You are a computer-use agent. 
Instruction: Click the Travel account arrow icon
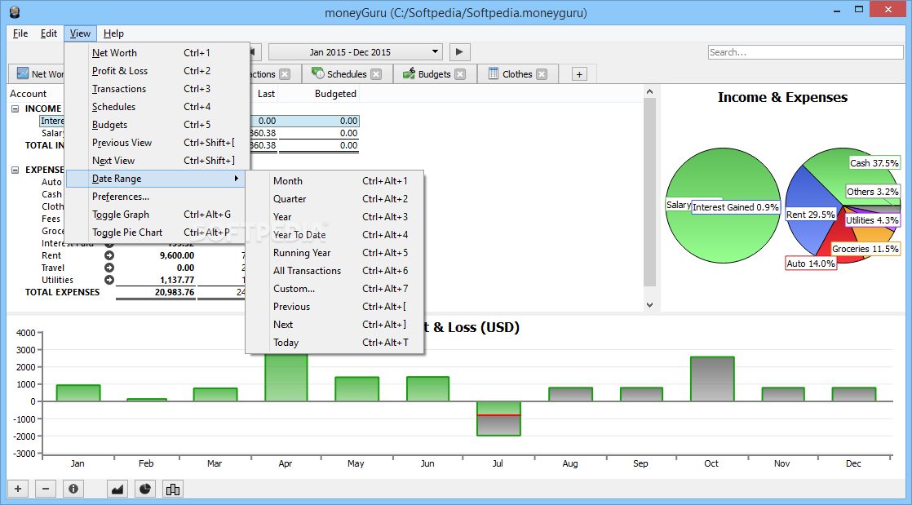pos(109,268)
